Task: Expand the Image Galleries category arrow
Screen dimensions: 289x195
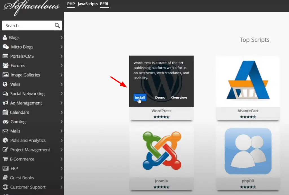Action: pos(61,75)
